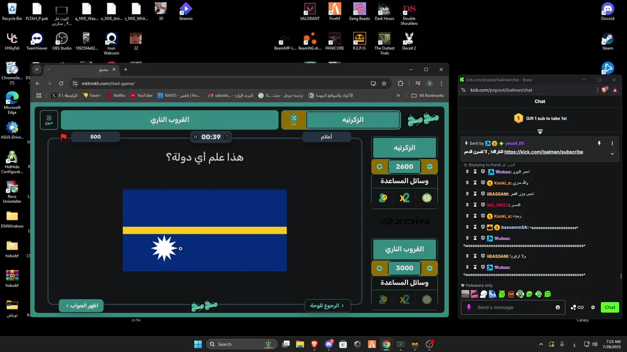The image size is (627, 352).
Task: Use the x2 double-points helper for الزكرتيه
Action: [x=405, y=198]
